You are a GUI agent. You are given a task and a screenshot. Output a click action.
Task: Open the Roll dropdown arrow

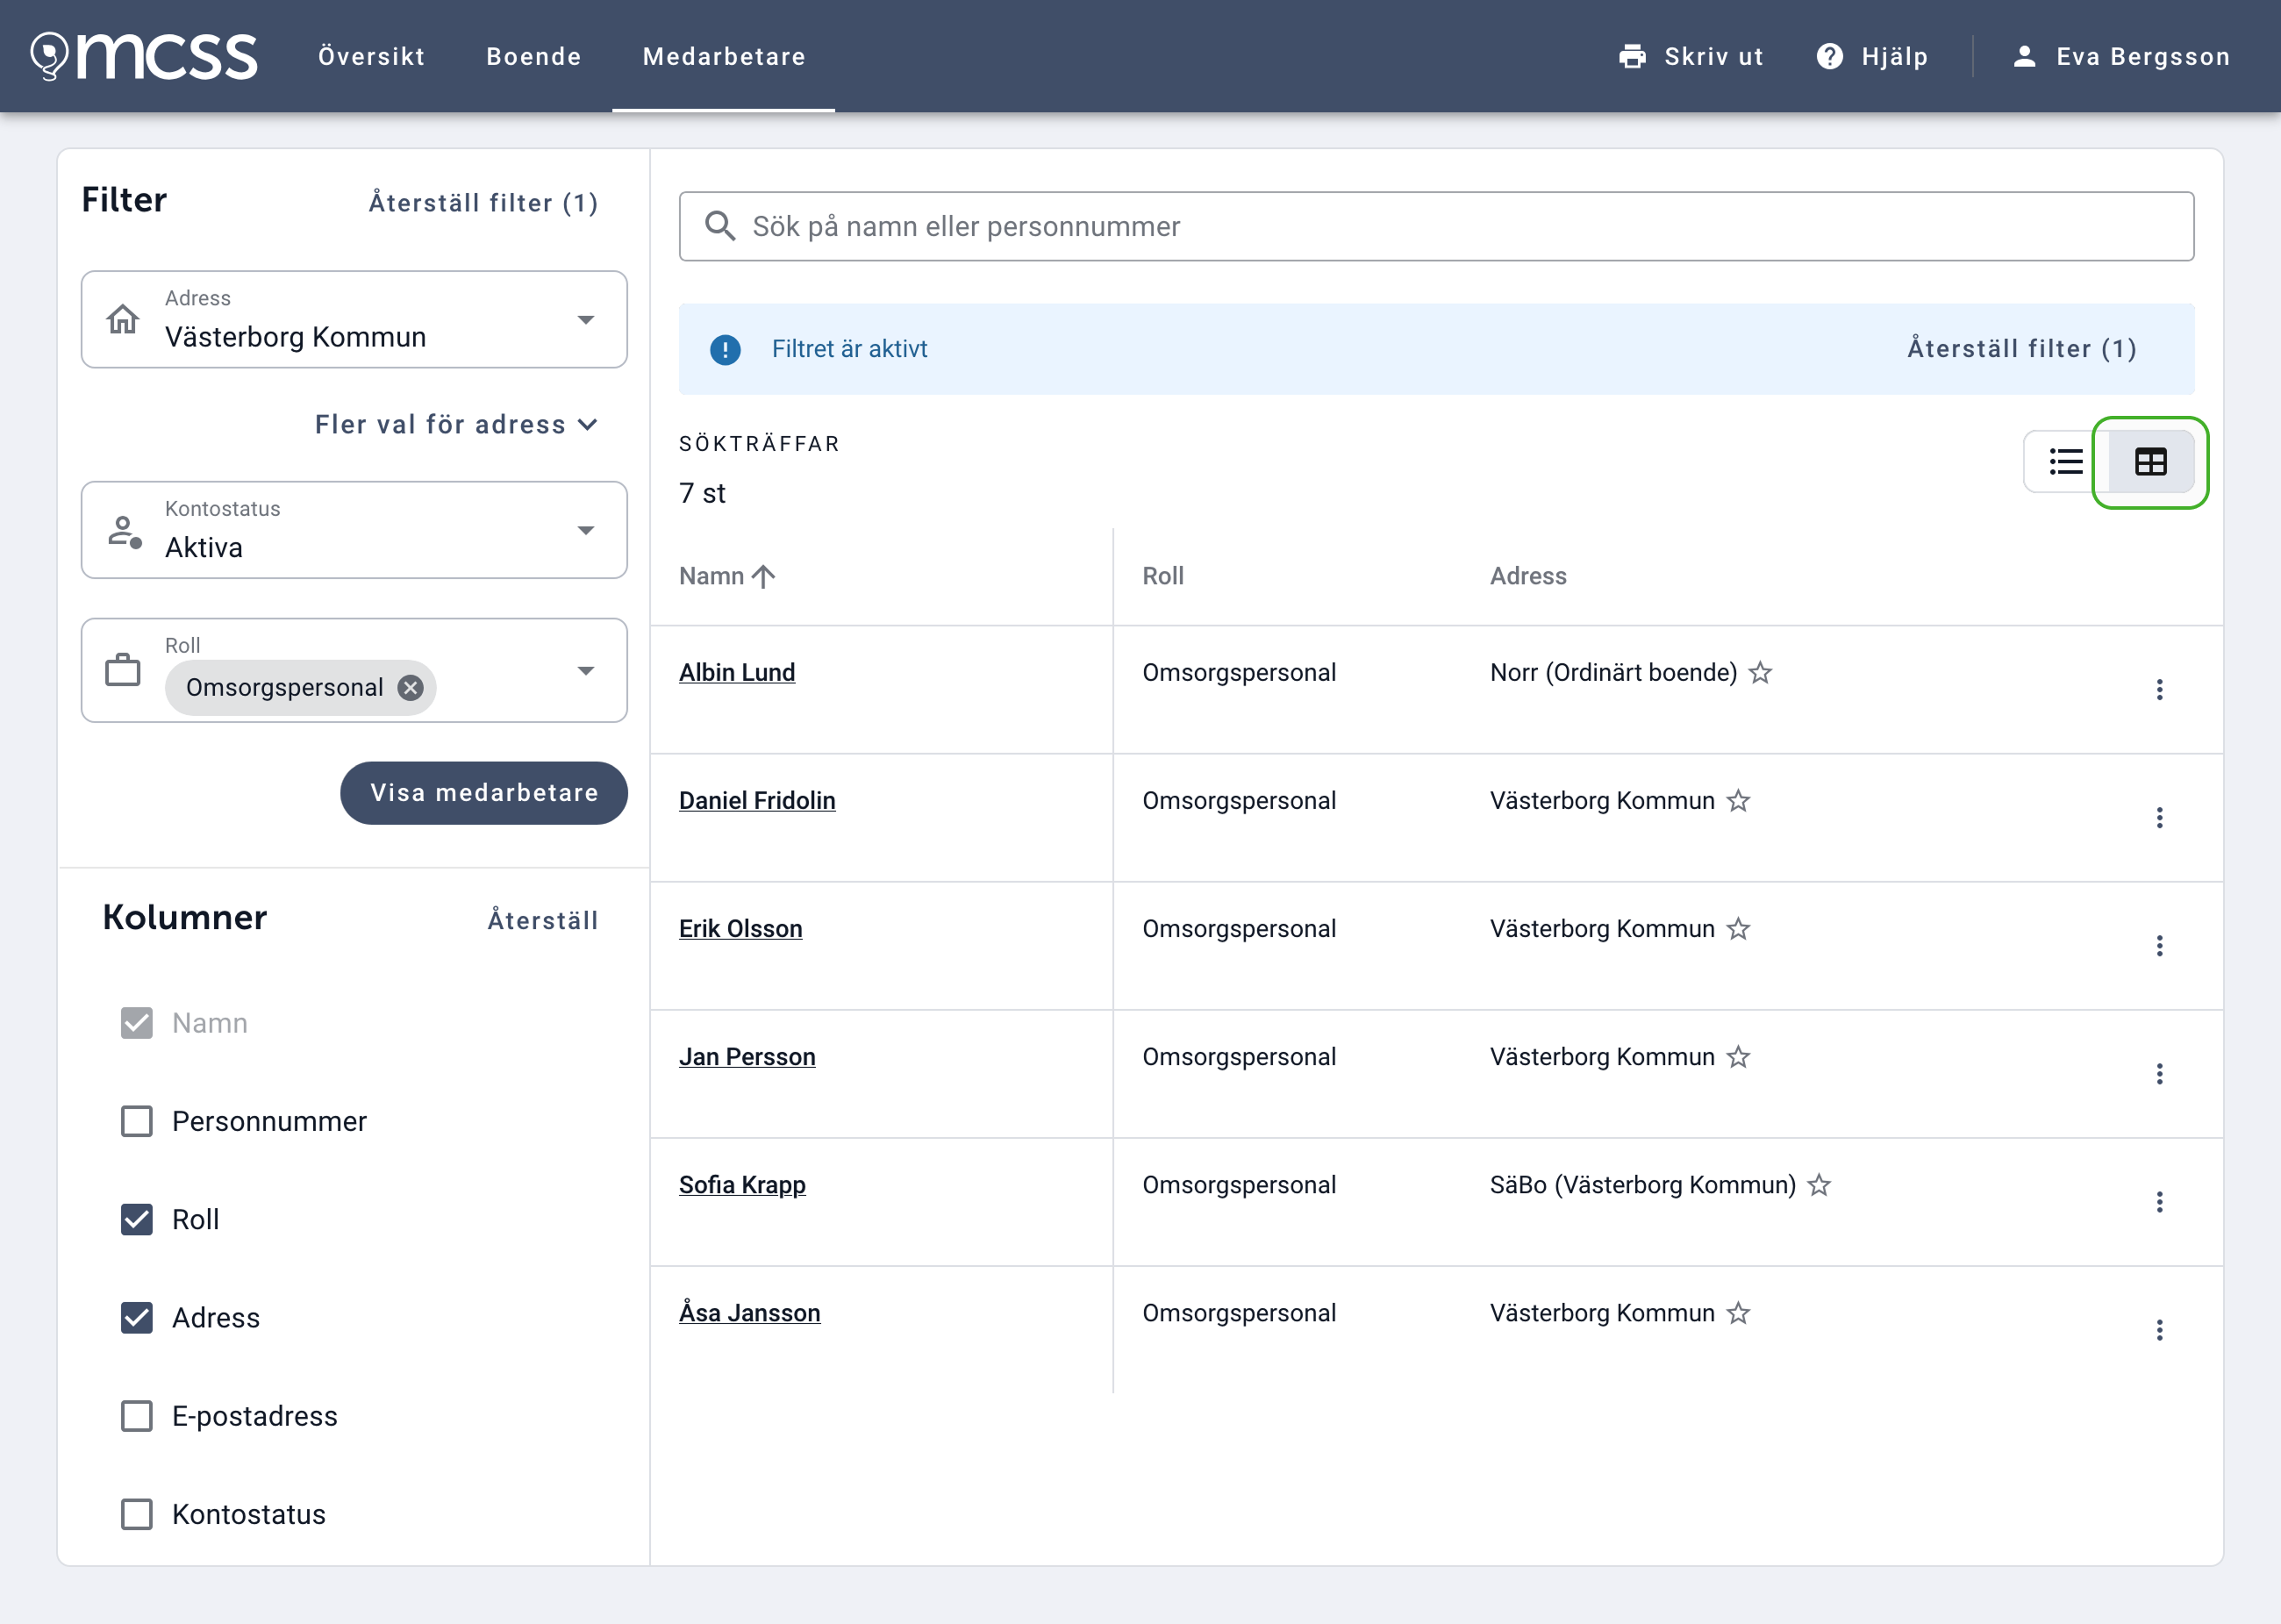coord(586,671)
